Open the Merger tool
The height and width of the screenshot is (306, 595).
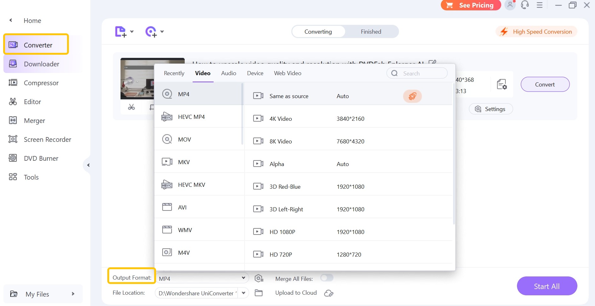tap(34, 120)
